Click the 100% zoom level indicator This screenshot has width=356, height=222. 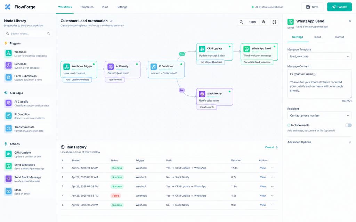pyautogui.click(x=252, y=22)
